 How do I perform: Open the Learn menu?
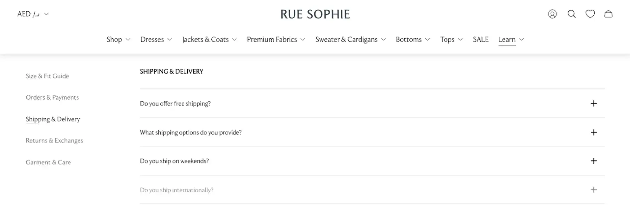pyautogui.click(x=510, y=39)
